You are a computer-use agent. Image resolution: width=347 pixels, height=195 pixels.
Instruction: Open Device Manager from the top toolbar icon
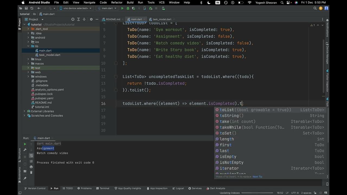[163, 8]
